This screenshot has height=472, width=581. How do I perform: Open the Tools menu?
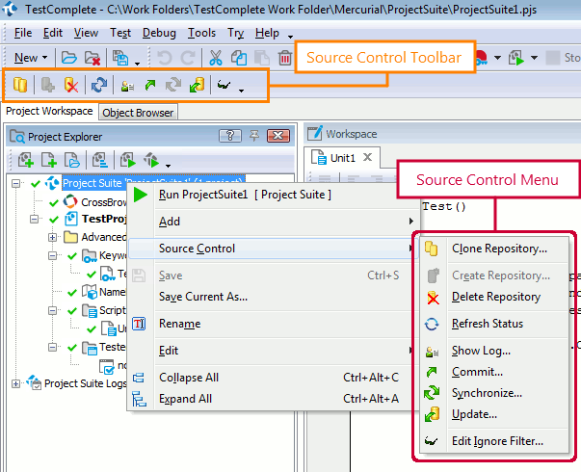[201, 33]
